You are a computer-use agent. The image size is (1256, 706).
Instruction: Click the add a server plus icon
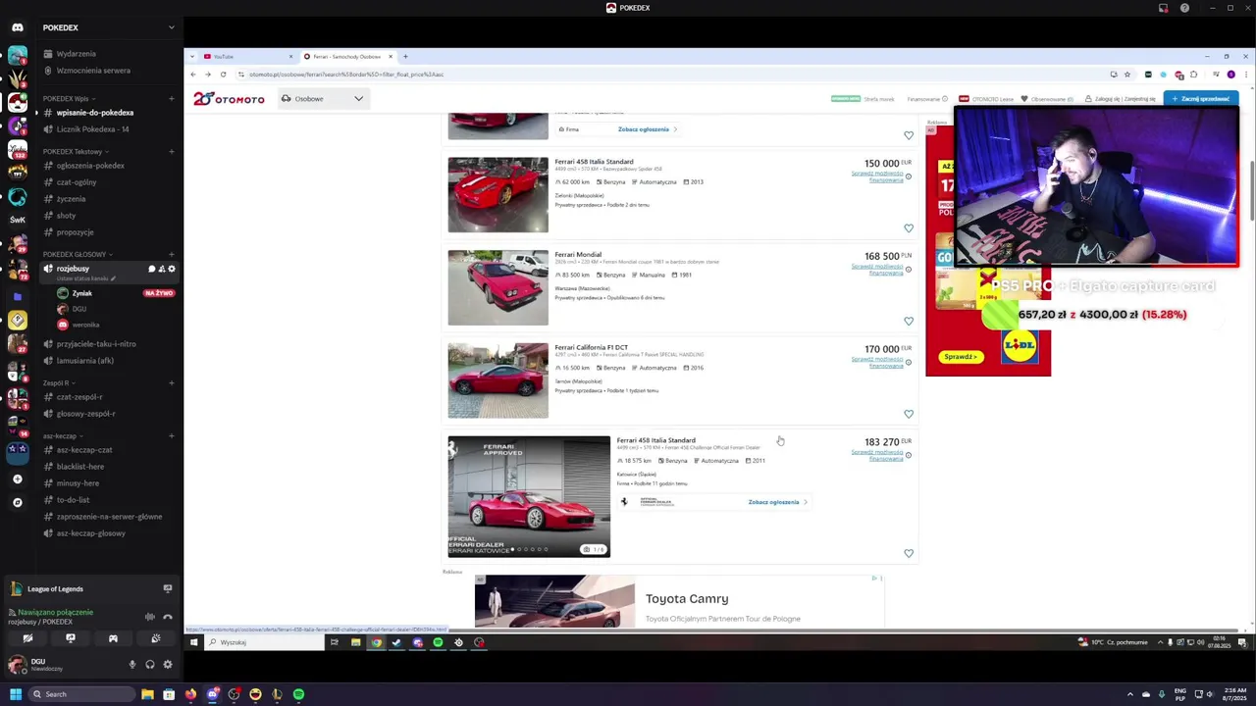(18, 479)
